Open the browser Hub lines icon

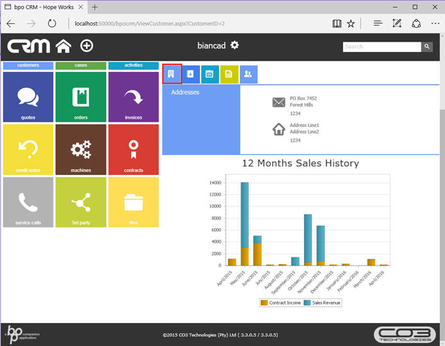(x=378, y=23)
